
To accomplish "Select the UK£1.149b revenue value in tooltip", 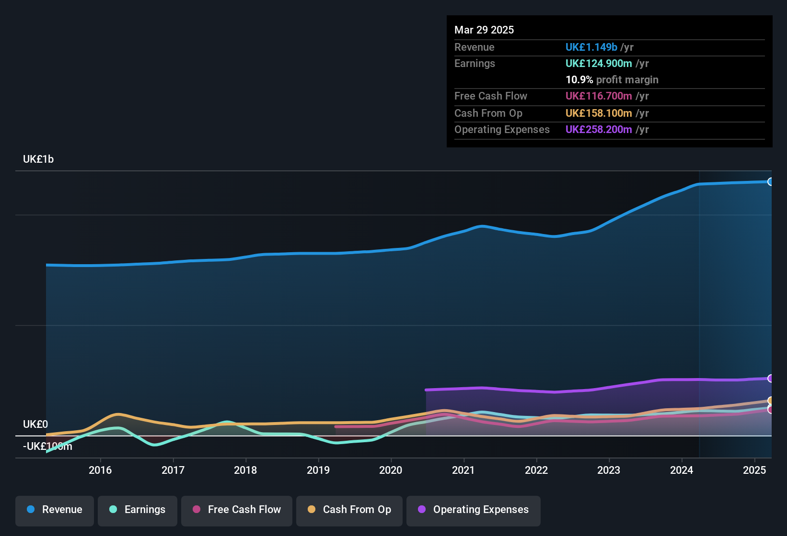I will (x=591, y=47).
